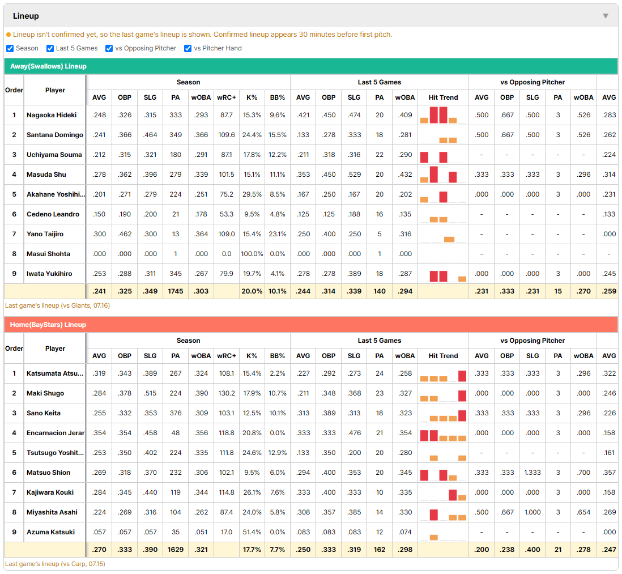Click Miyashita Asahi's hit trend chart

coord(443,512)
